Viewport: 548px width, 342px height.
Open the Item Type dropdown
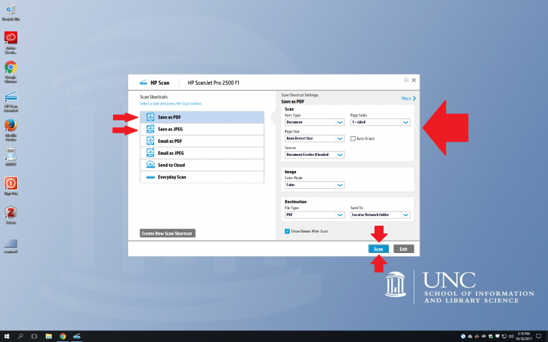[314, 122]
